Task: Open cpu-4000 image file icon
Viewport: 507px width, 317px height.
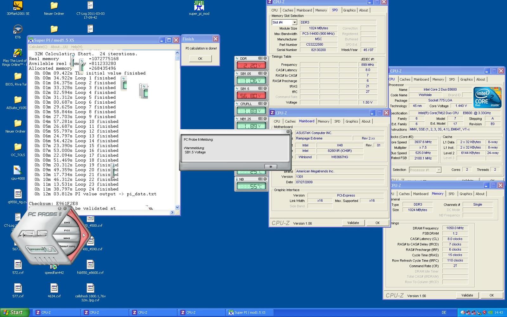Action: (18, 173)
